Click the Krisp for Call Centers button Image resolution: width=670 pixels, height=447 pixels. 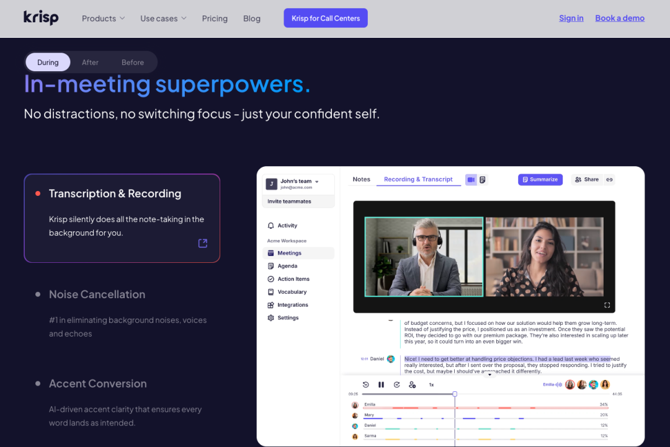[x=326, y=18]
